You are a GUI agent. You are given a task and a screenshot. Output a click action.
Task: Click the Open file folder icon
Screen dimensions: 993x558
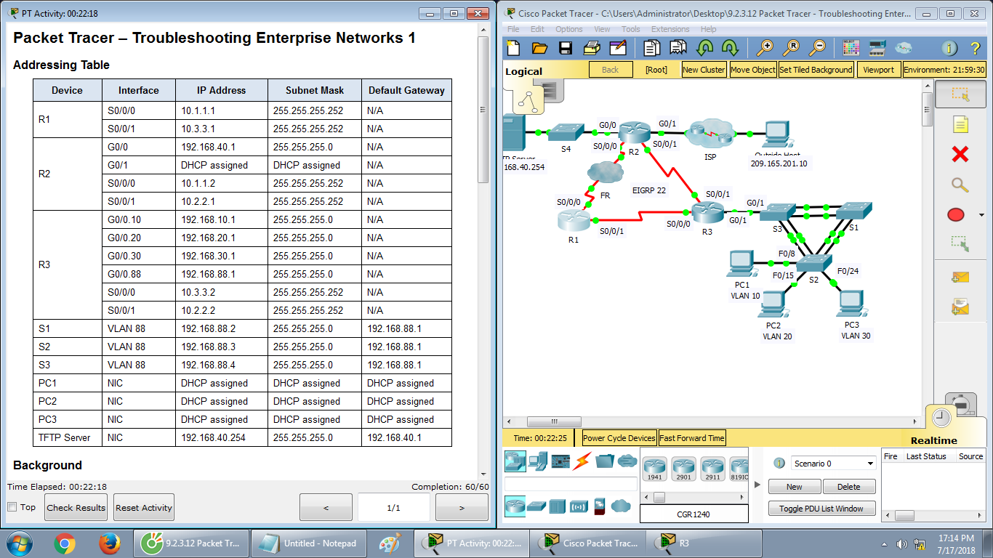coord(539,48)
